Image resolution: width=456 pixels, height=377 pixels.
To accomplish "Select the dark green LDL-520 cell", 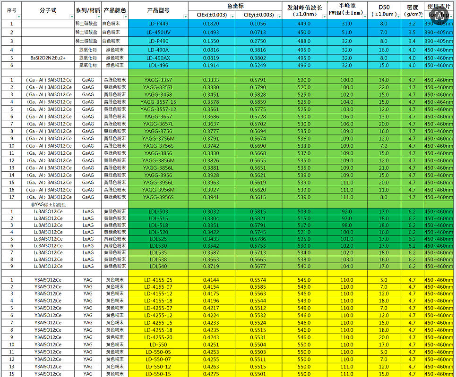I will click(158, 232).
